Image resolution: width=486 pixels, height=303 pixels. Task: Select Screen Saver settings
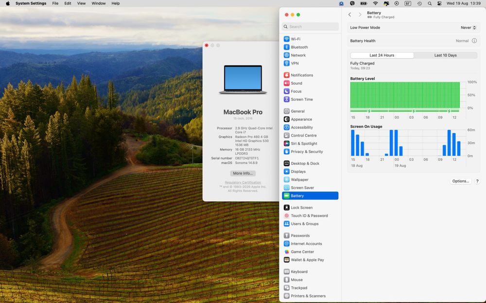click(x=310, y=188)
